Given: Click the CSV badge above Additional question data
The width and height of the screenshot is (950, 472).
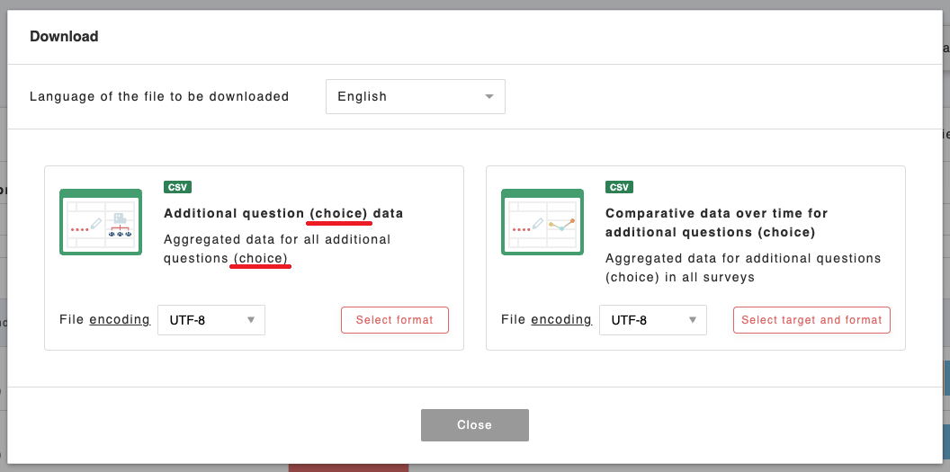Looking at the screenshot, I should [177, 187].
